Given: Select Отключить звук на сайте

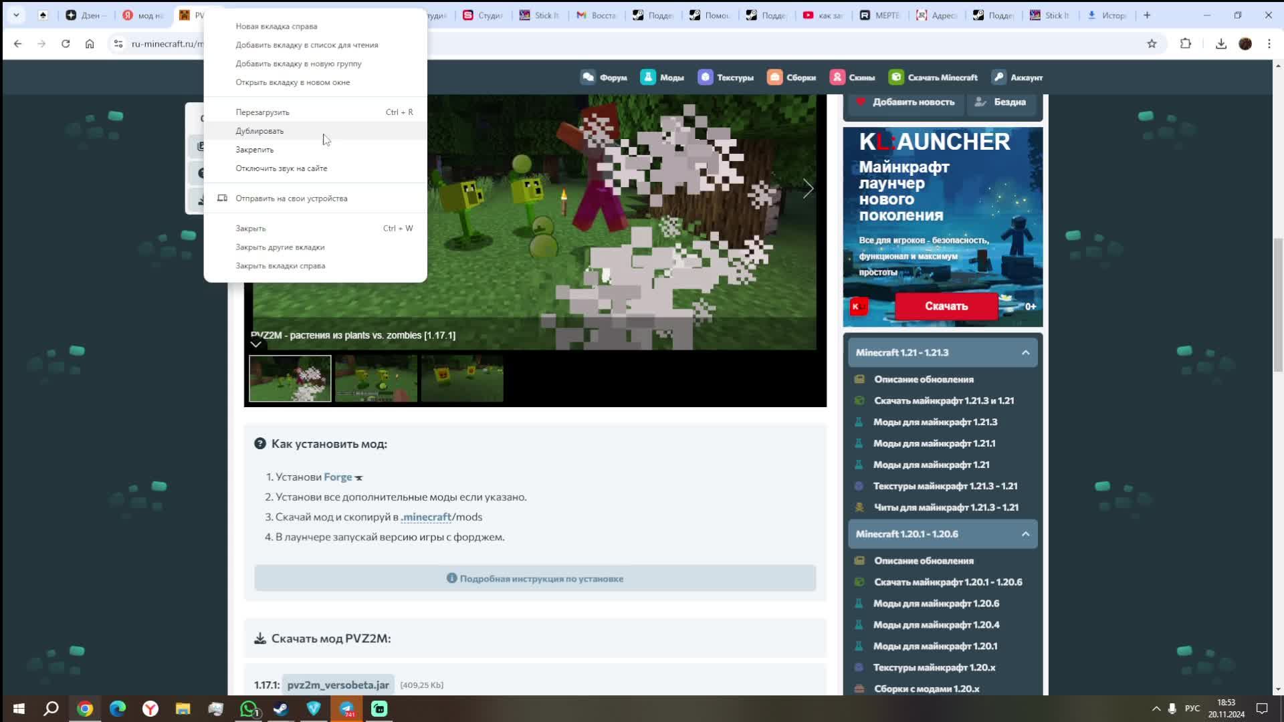Looking at the screenshot, I should point(316,168).
